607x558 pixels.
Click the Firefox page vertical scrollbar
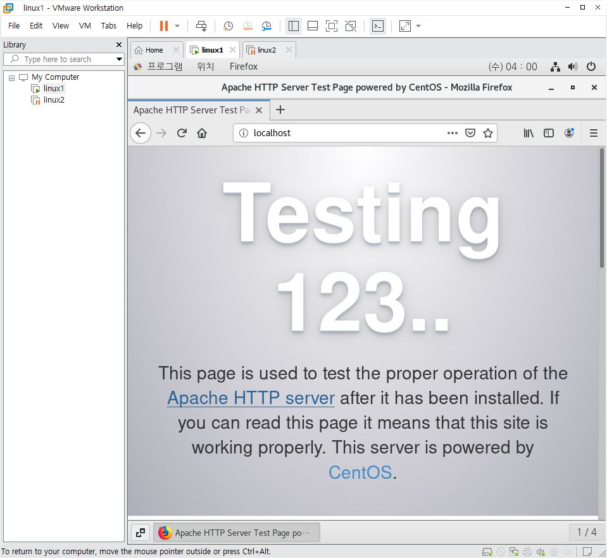[602, 208]
